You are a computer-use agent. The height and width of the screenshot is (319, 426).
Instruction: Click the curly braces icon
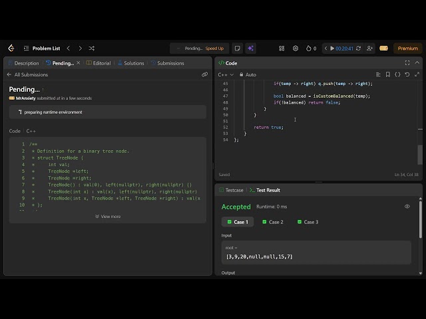click(x=397, y=74)
